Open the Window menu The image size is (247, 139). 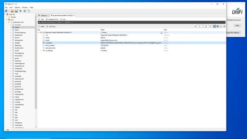[x=25, y=7]
